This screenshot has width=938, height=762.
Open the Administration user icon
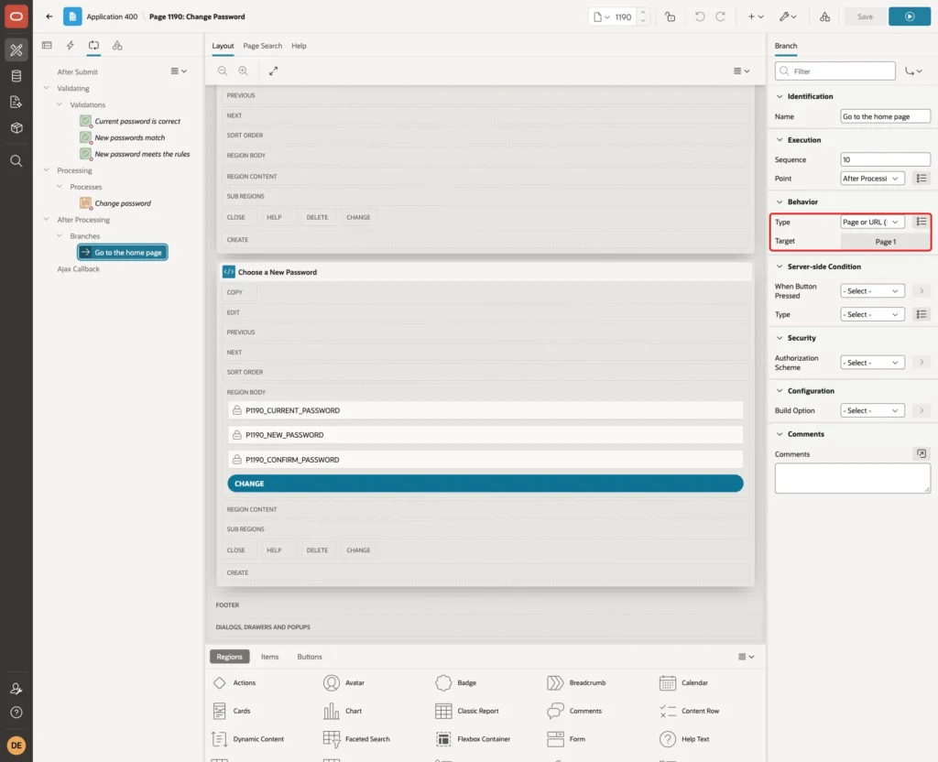tap(16, 689)
